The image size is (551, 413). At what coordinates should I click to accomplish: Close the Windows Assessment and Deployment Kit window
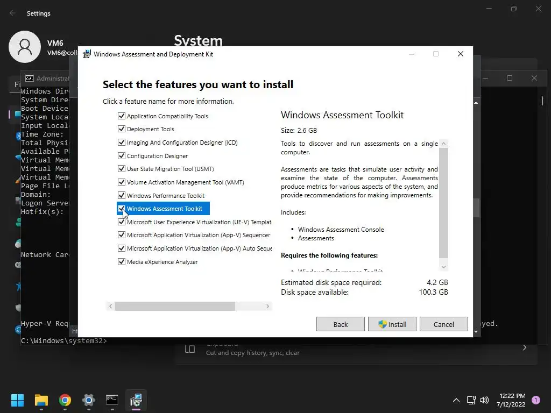pos(461,54)
